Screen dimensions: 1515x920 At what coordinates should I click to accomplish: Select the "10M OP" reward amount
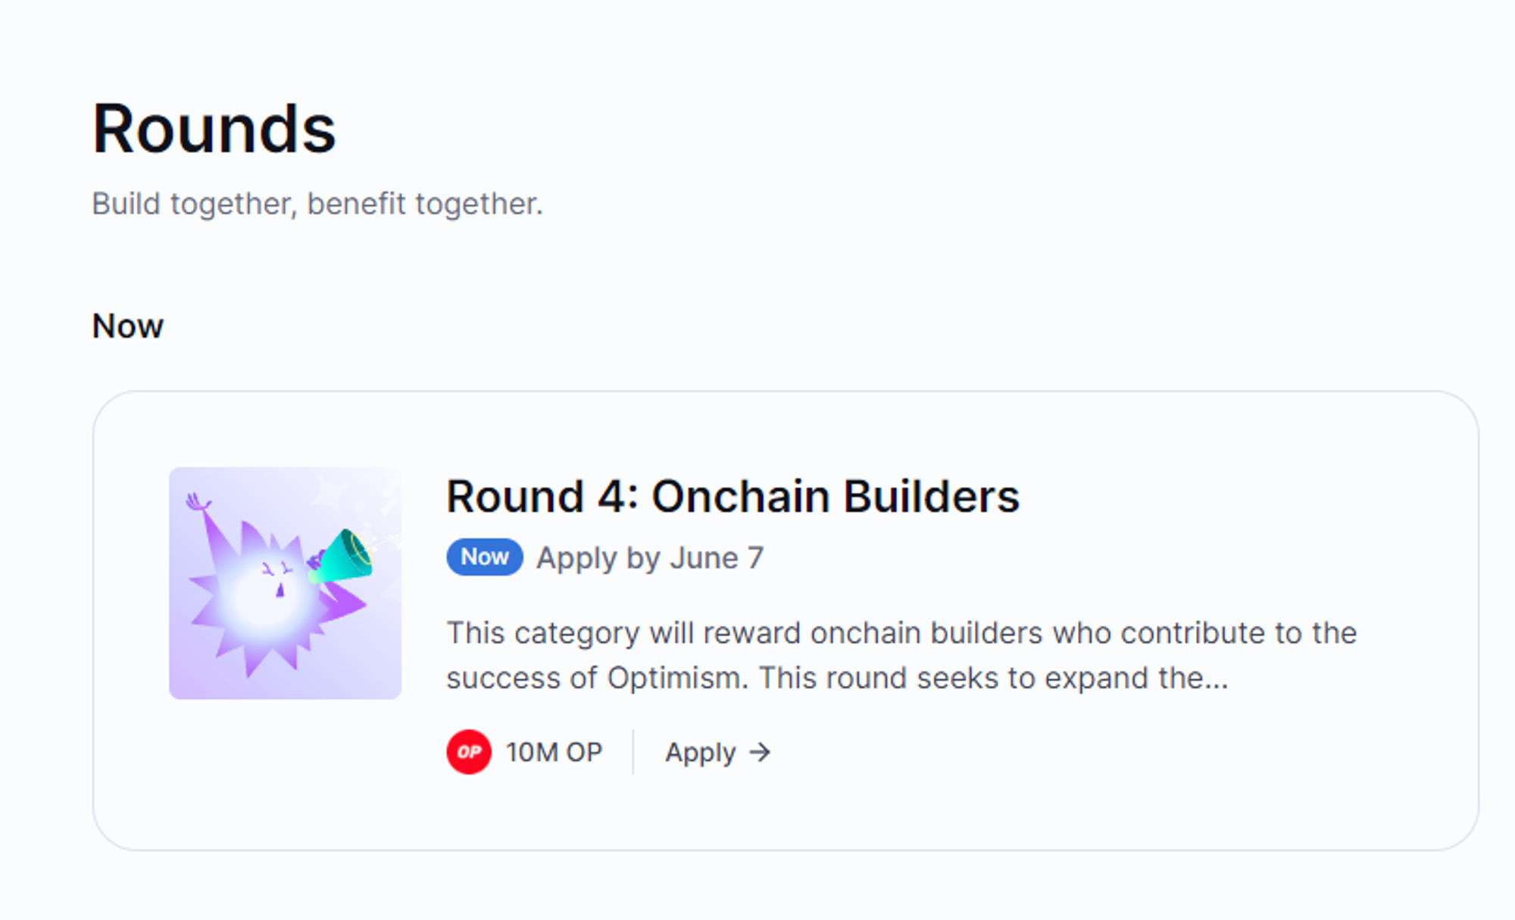pos(554,752)
